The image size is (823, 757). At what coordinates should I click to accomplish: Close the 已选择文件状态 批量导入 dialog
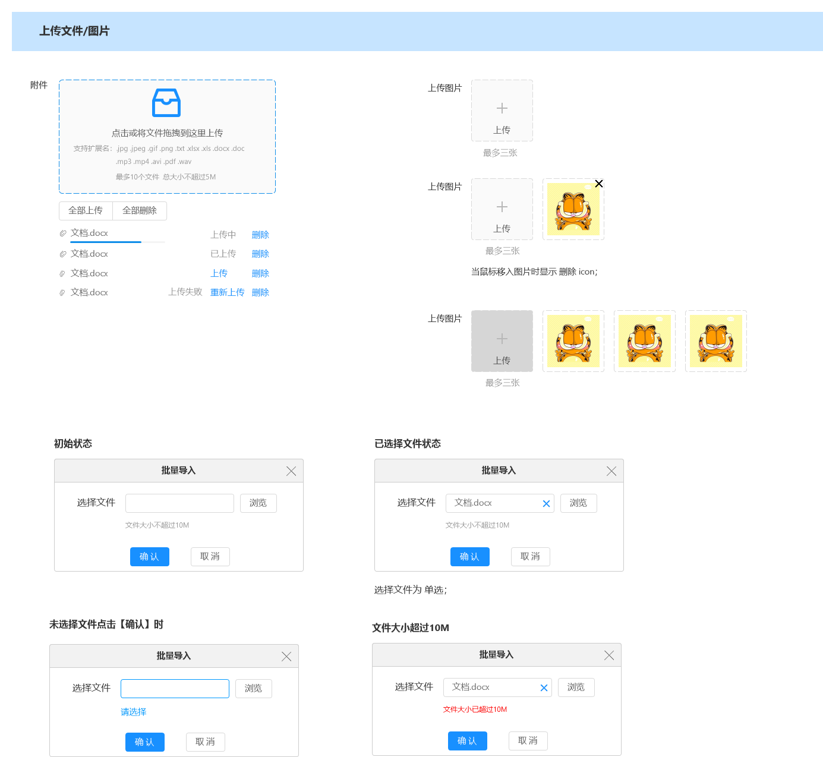click(611, 471)
